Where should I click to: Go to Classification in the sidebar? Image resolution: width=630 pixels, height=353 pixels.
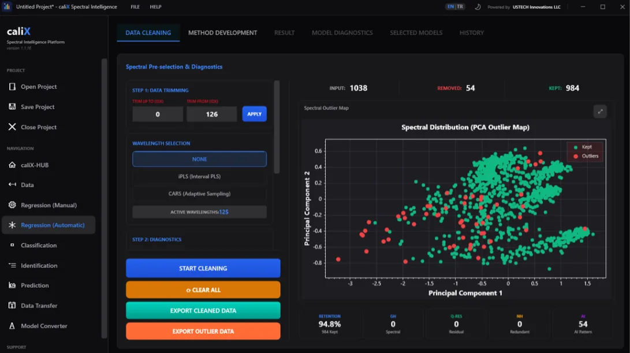pos(48,245)
